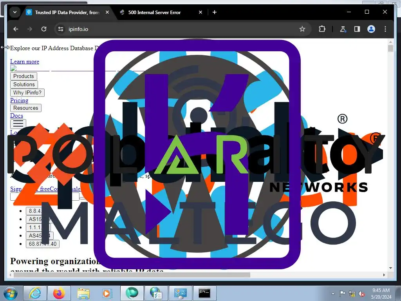Open File Explorer from taskbar
Viewport: 401px width, 301px height.
point(83,293)
